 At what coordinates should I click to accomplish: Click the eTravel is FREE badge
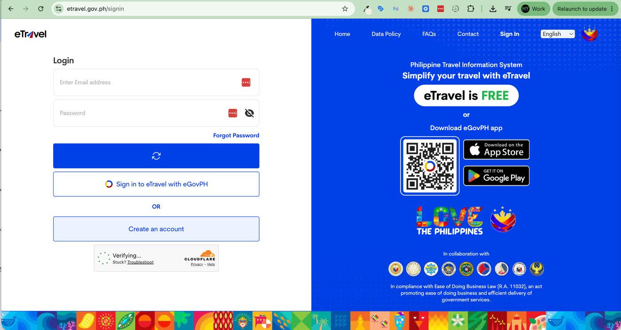tap(466, 96)
